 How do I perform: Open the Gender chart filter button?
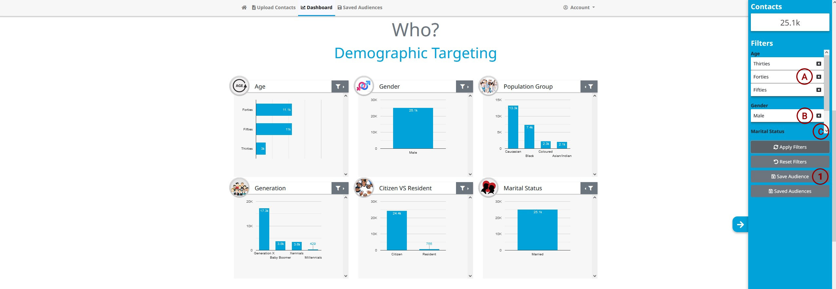point(464,87)
